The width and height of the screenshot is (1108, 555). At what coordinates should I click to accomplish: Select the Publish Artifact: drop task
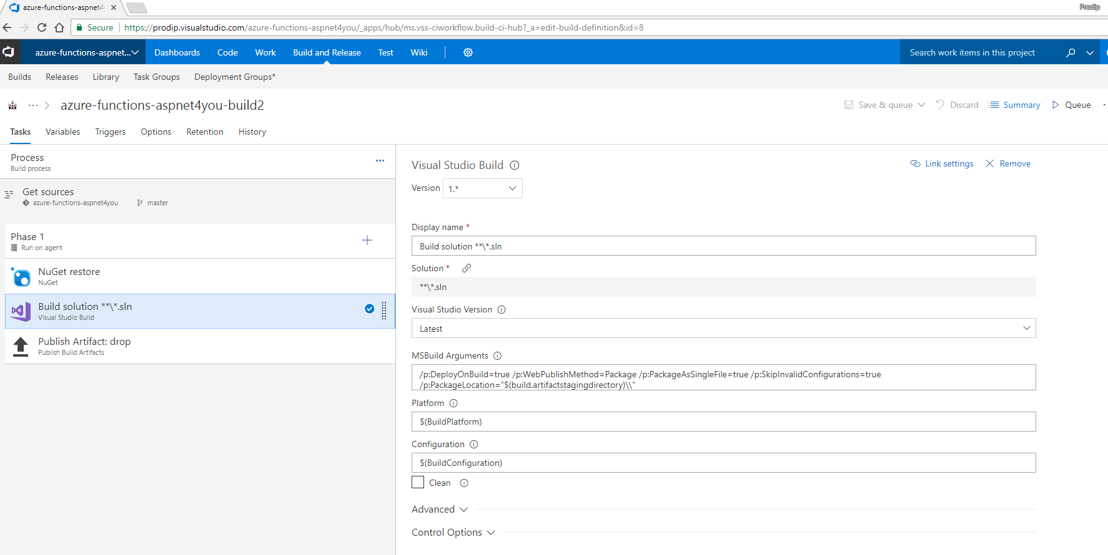200,346
